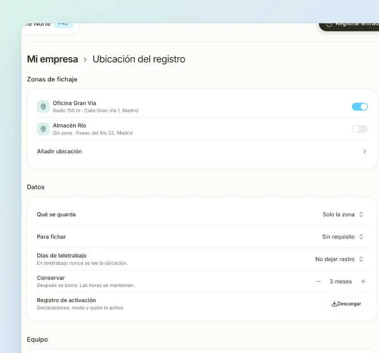Open the Días de teletrabajo dropdown
Viewport: 379px width, 353px height.
click(x=339, y=259)
